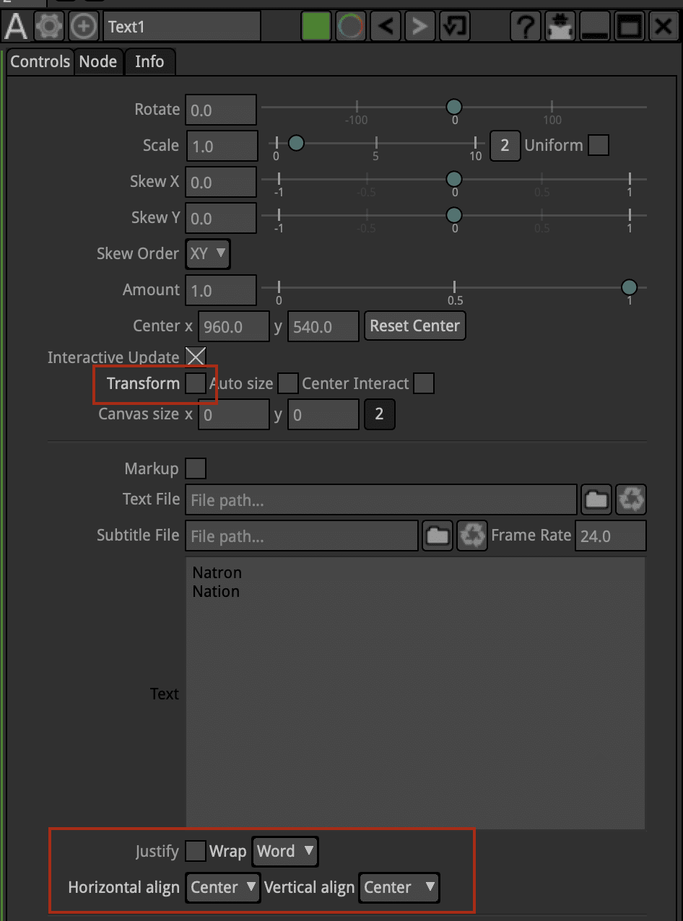Enable the Auto size checkbox
The width and height of the screenshot is (683, 921).
288,383
